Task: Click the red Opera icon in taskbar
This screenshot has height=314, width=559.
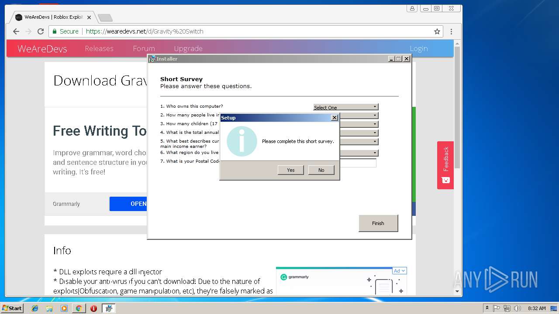Action: pos(93,308)
